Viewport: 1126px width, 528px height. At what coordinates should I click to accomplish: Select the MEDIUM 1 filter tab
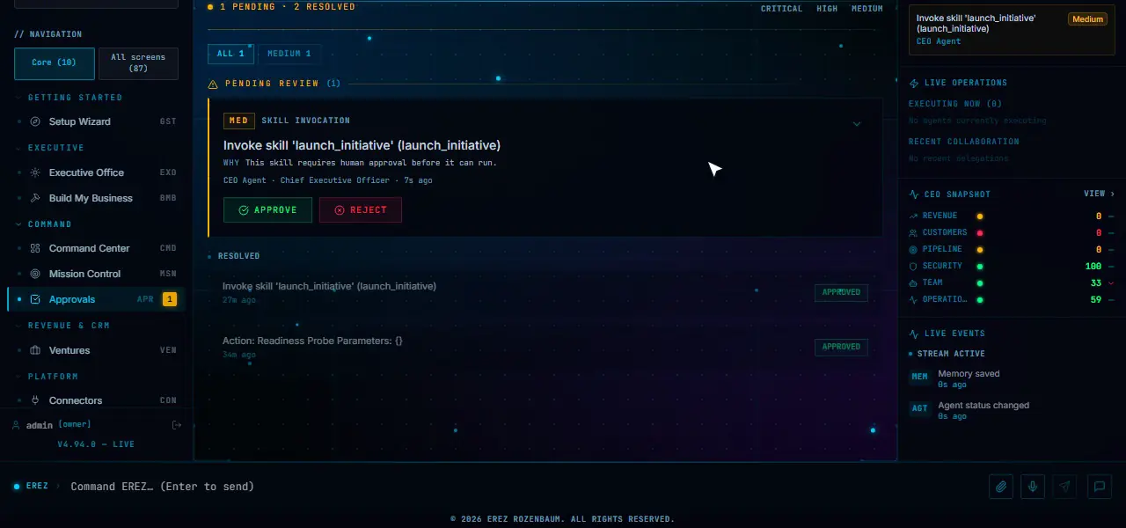[x=289, y=54]
